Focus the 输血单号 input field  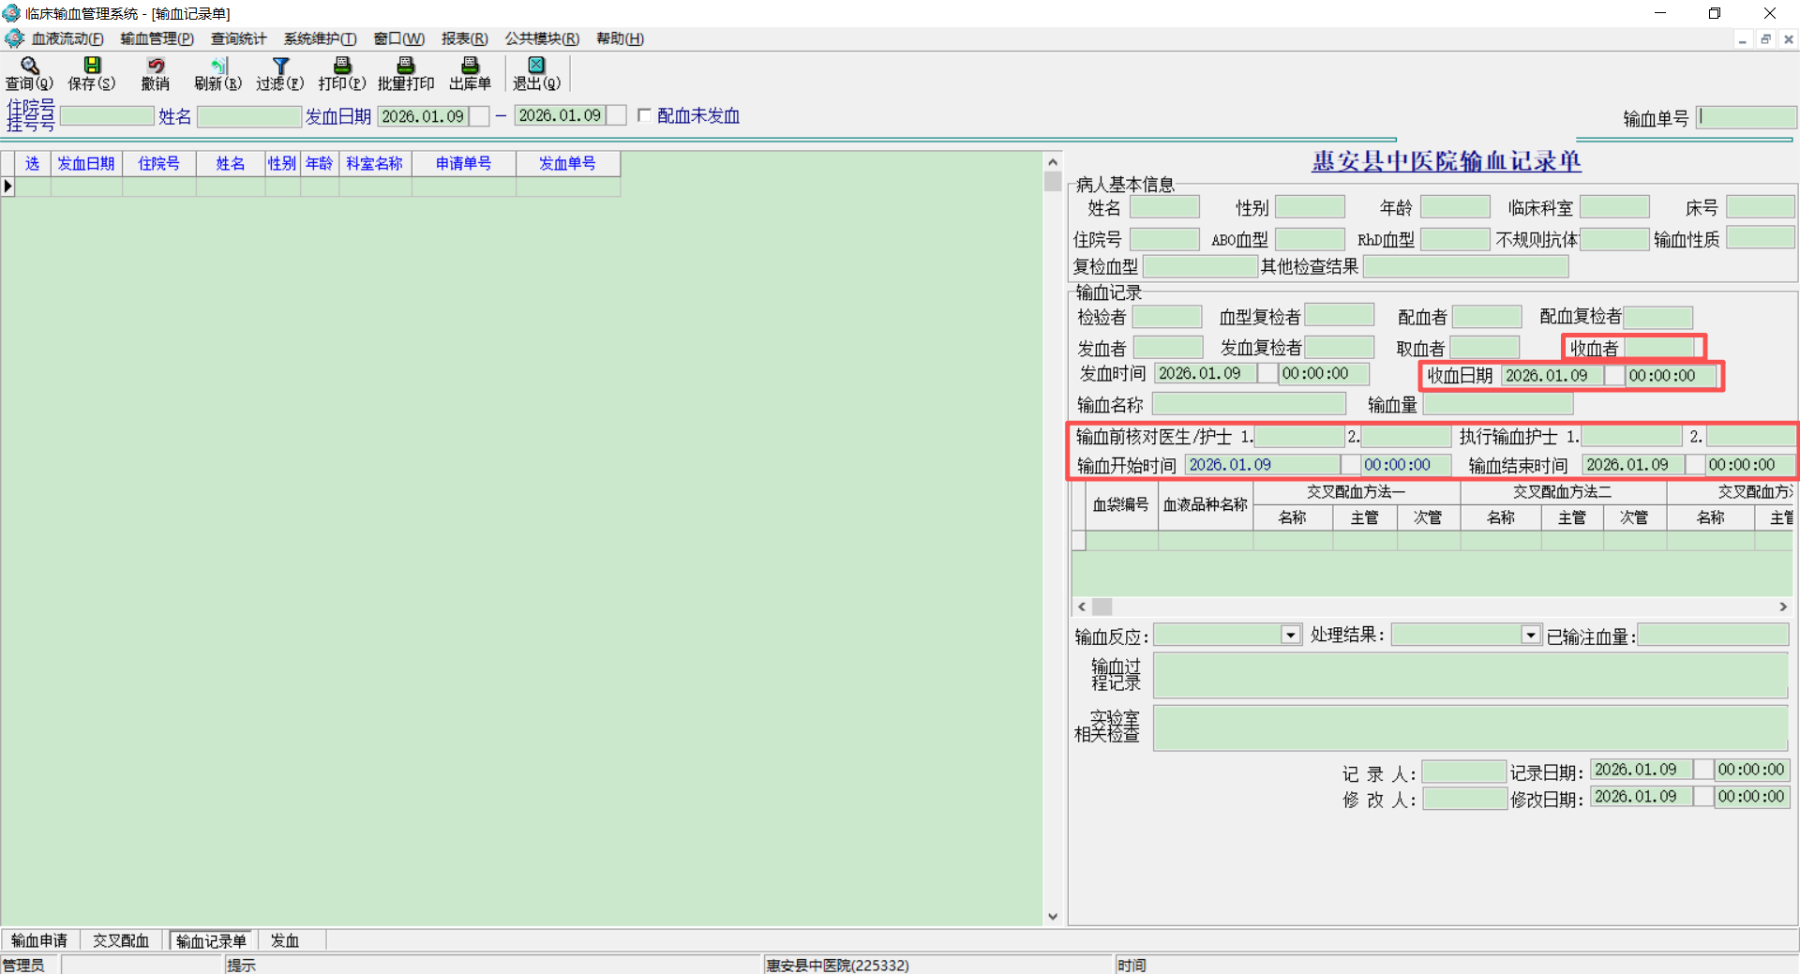pyautogui.click(x=1747, y=117)
